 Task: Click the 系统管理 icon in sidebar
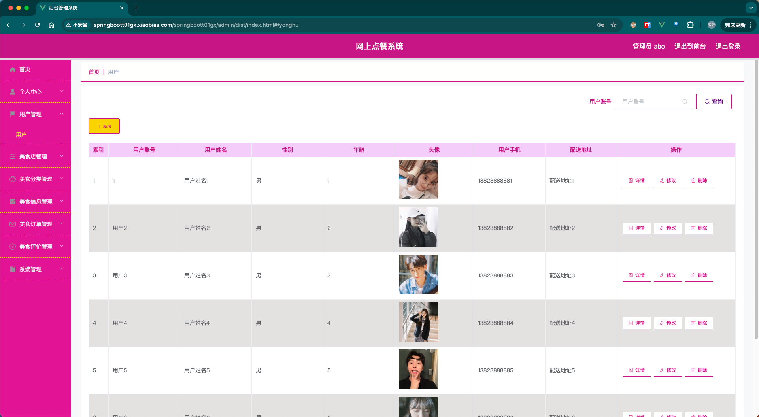pos(13,269)
